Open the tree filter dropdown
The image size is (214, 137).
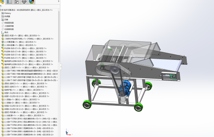point(1,6)
